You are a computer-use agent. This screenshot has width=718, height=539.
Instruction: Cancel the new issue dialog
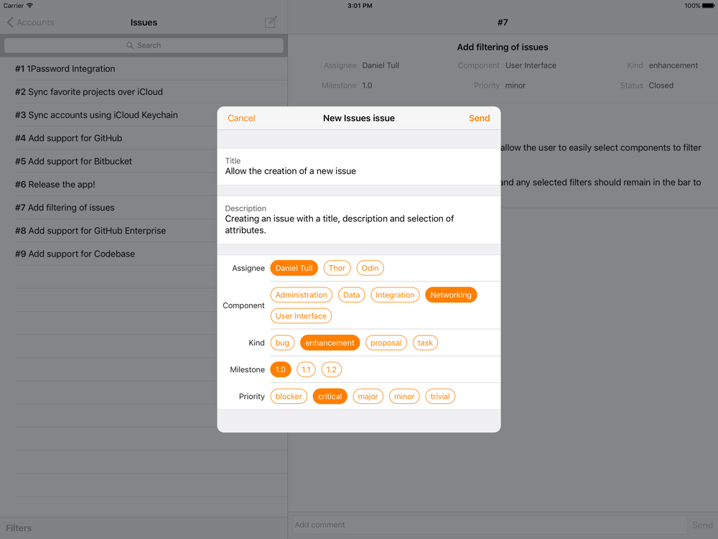[241, 119]
